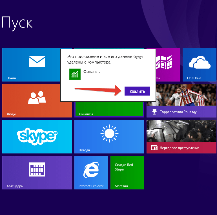Viewport: 217px width, 215px height.
Task: Open the sports news tile Торрес затмил Роналду
Action: click(x=181, y=101)
